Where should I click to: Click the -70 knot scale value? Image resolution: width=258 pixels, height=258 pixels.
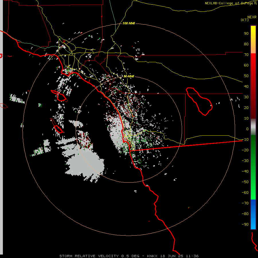[245, 203]
